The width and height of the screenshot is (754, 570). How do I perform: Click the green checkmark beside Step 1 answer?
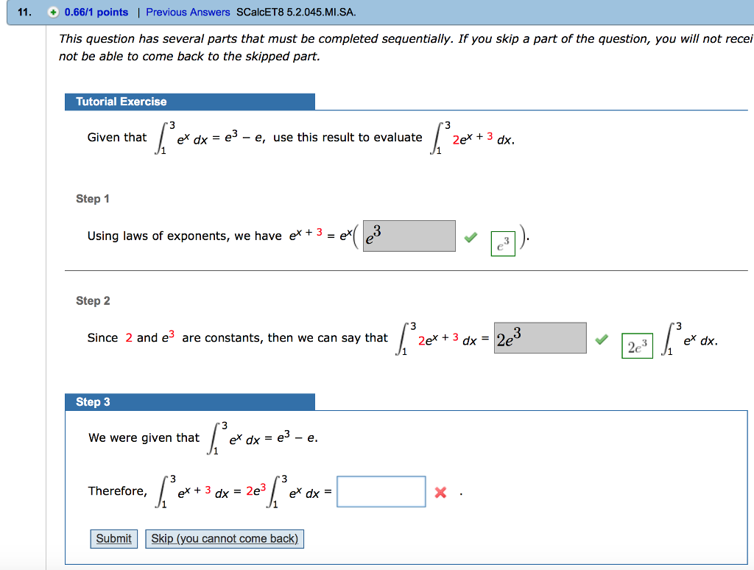[472, 236]
